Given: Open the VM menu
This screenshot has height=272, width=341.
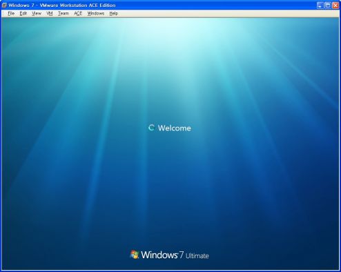Looking at the screenshot, I should [50, 14].
